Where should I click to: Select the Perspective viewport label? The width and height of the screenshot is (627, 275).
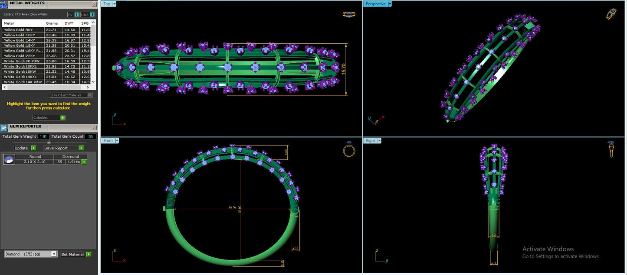point(375,4)
